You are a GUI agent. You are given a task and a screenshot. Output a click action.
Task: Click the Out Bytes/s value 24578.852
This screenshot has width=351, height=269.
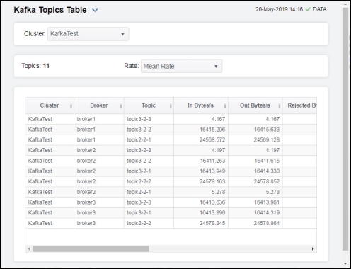point(267,181)
